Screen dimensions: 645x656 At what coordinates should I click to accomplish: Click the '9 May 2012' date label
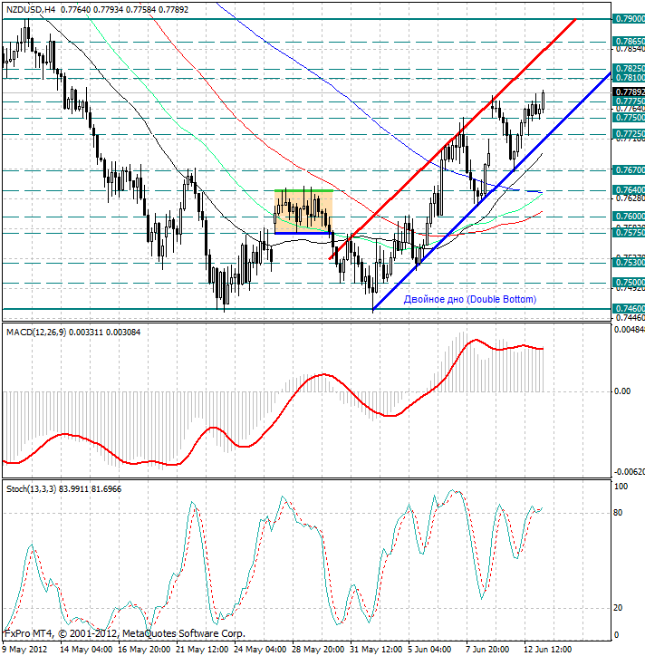click(25, 650)
